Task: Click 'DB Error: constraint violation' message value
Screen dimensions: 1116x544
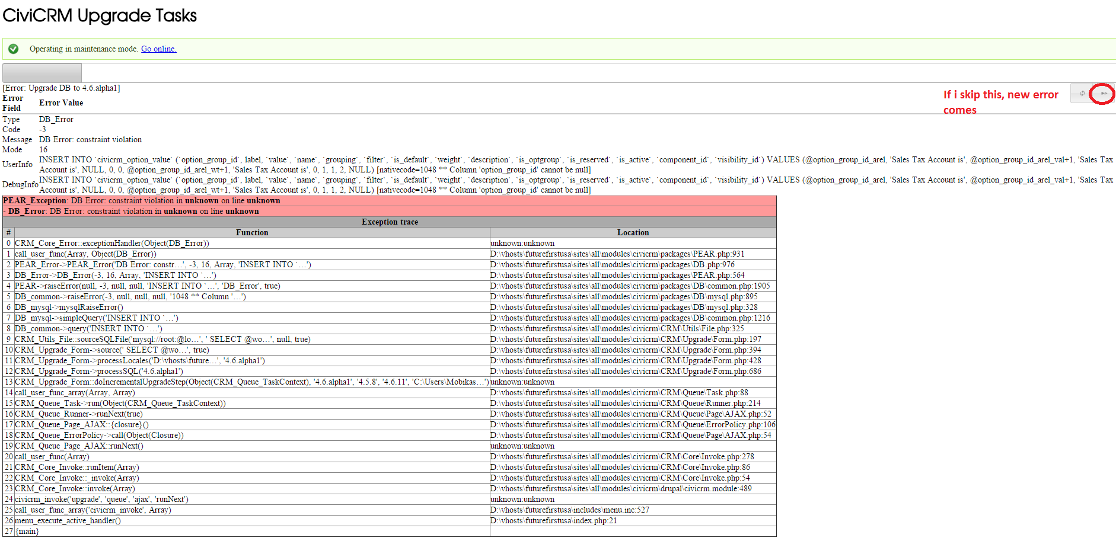Action: (91, 139)
